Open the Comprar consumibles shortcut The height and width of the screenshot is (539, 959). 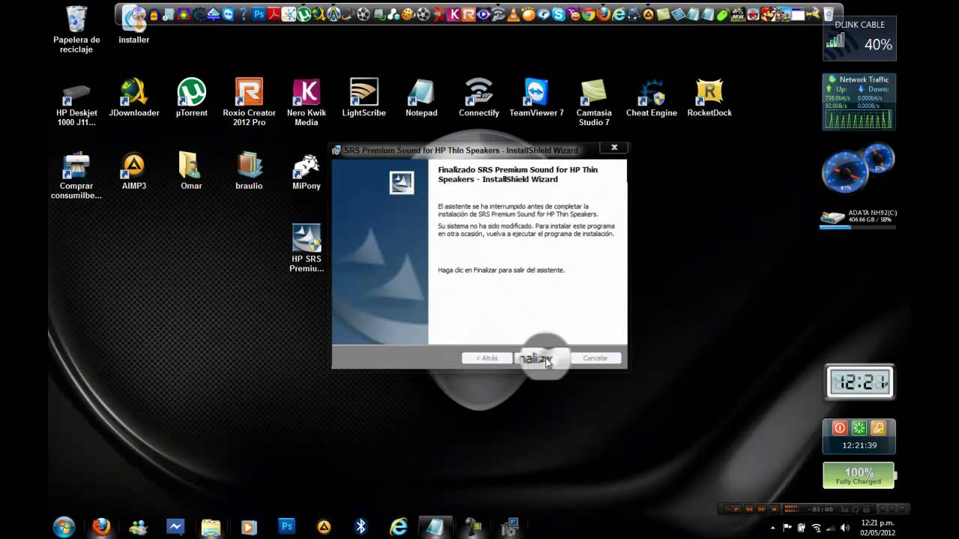76,176
